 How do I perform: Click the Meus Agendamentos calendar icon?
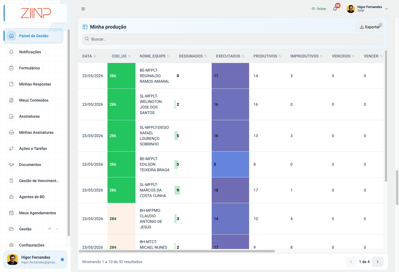[11, 213]
